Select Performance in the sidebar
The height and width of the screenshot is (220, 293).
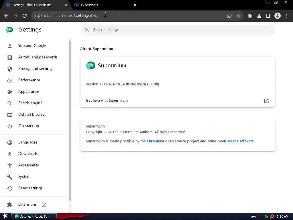[29, 80]
